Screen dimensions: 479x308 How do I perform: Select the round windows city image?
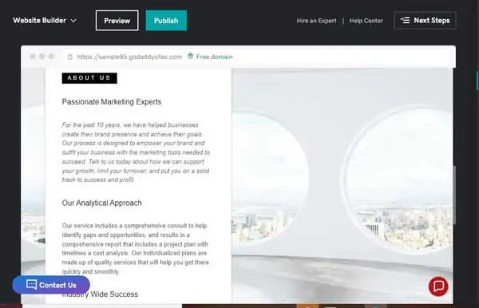[x=342, y=186]
